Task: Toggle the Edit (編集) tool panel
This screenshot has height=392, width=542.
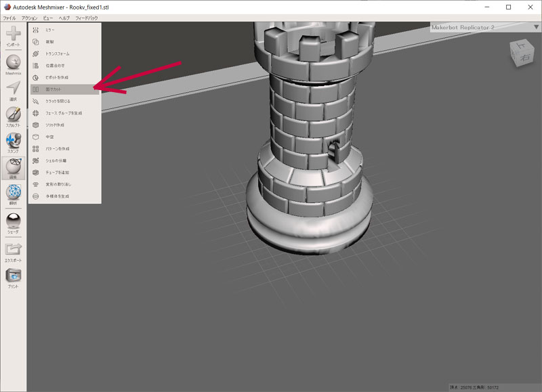Action: 13,167
